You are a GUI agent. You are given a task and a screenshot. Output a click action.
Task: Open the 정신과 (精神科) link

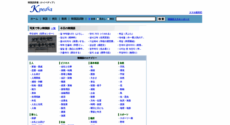click(68, 38)
